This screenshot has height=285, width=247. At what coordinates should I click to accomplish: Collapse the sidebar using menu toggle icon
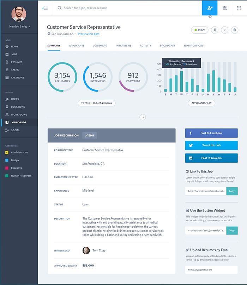[x=45, y=8]
